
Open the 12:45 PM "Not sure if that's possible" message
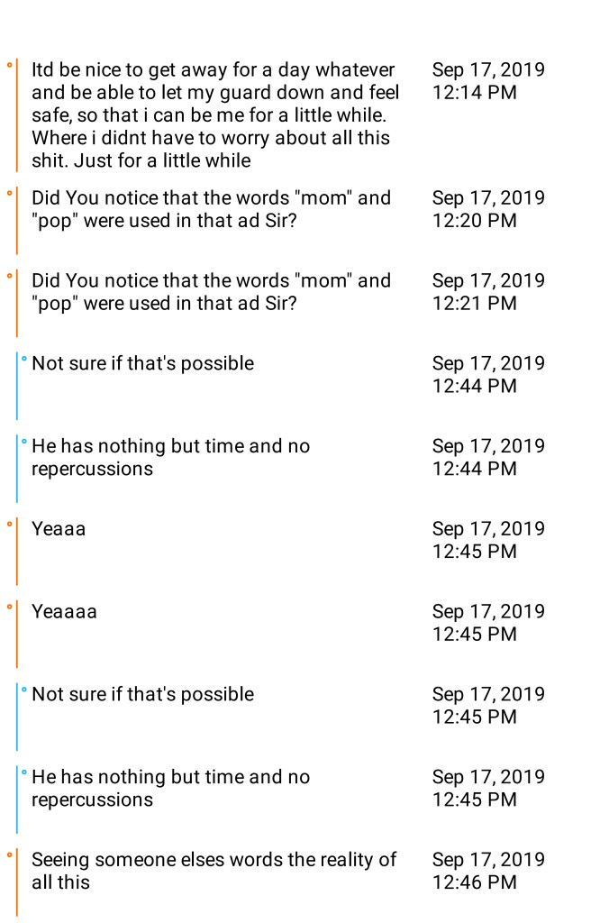tap(142, 694)
